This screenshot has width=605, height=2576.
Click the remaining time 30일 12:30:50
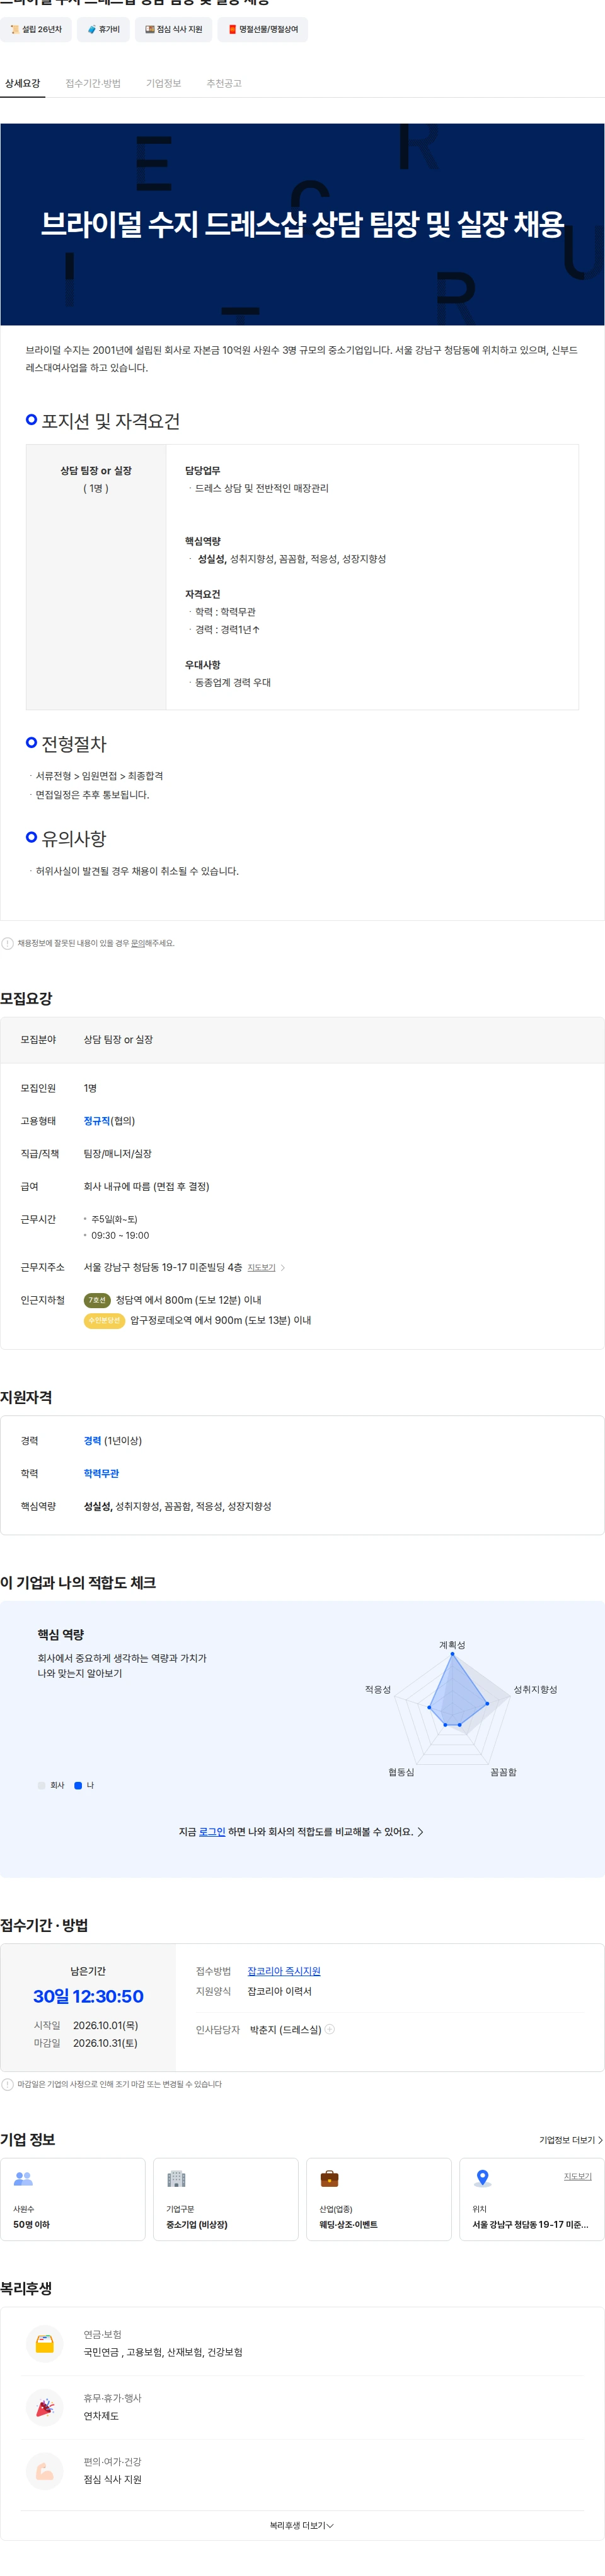(x=88, y=1996)
